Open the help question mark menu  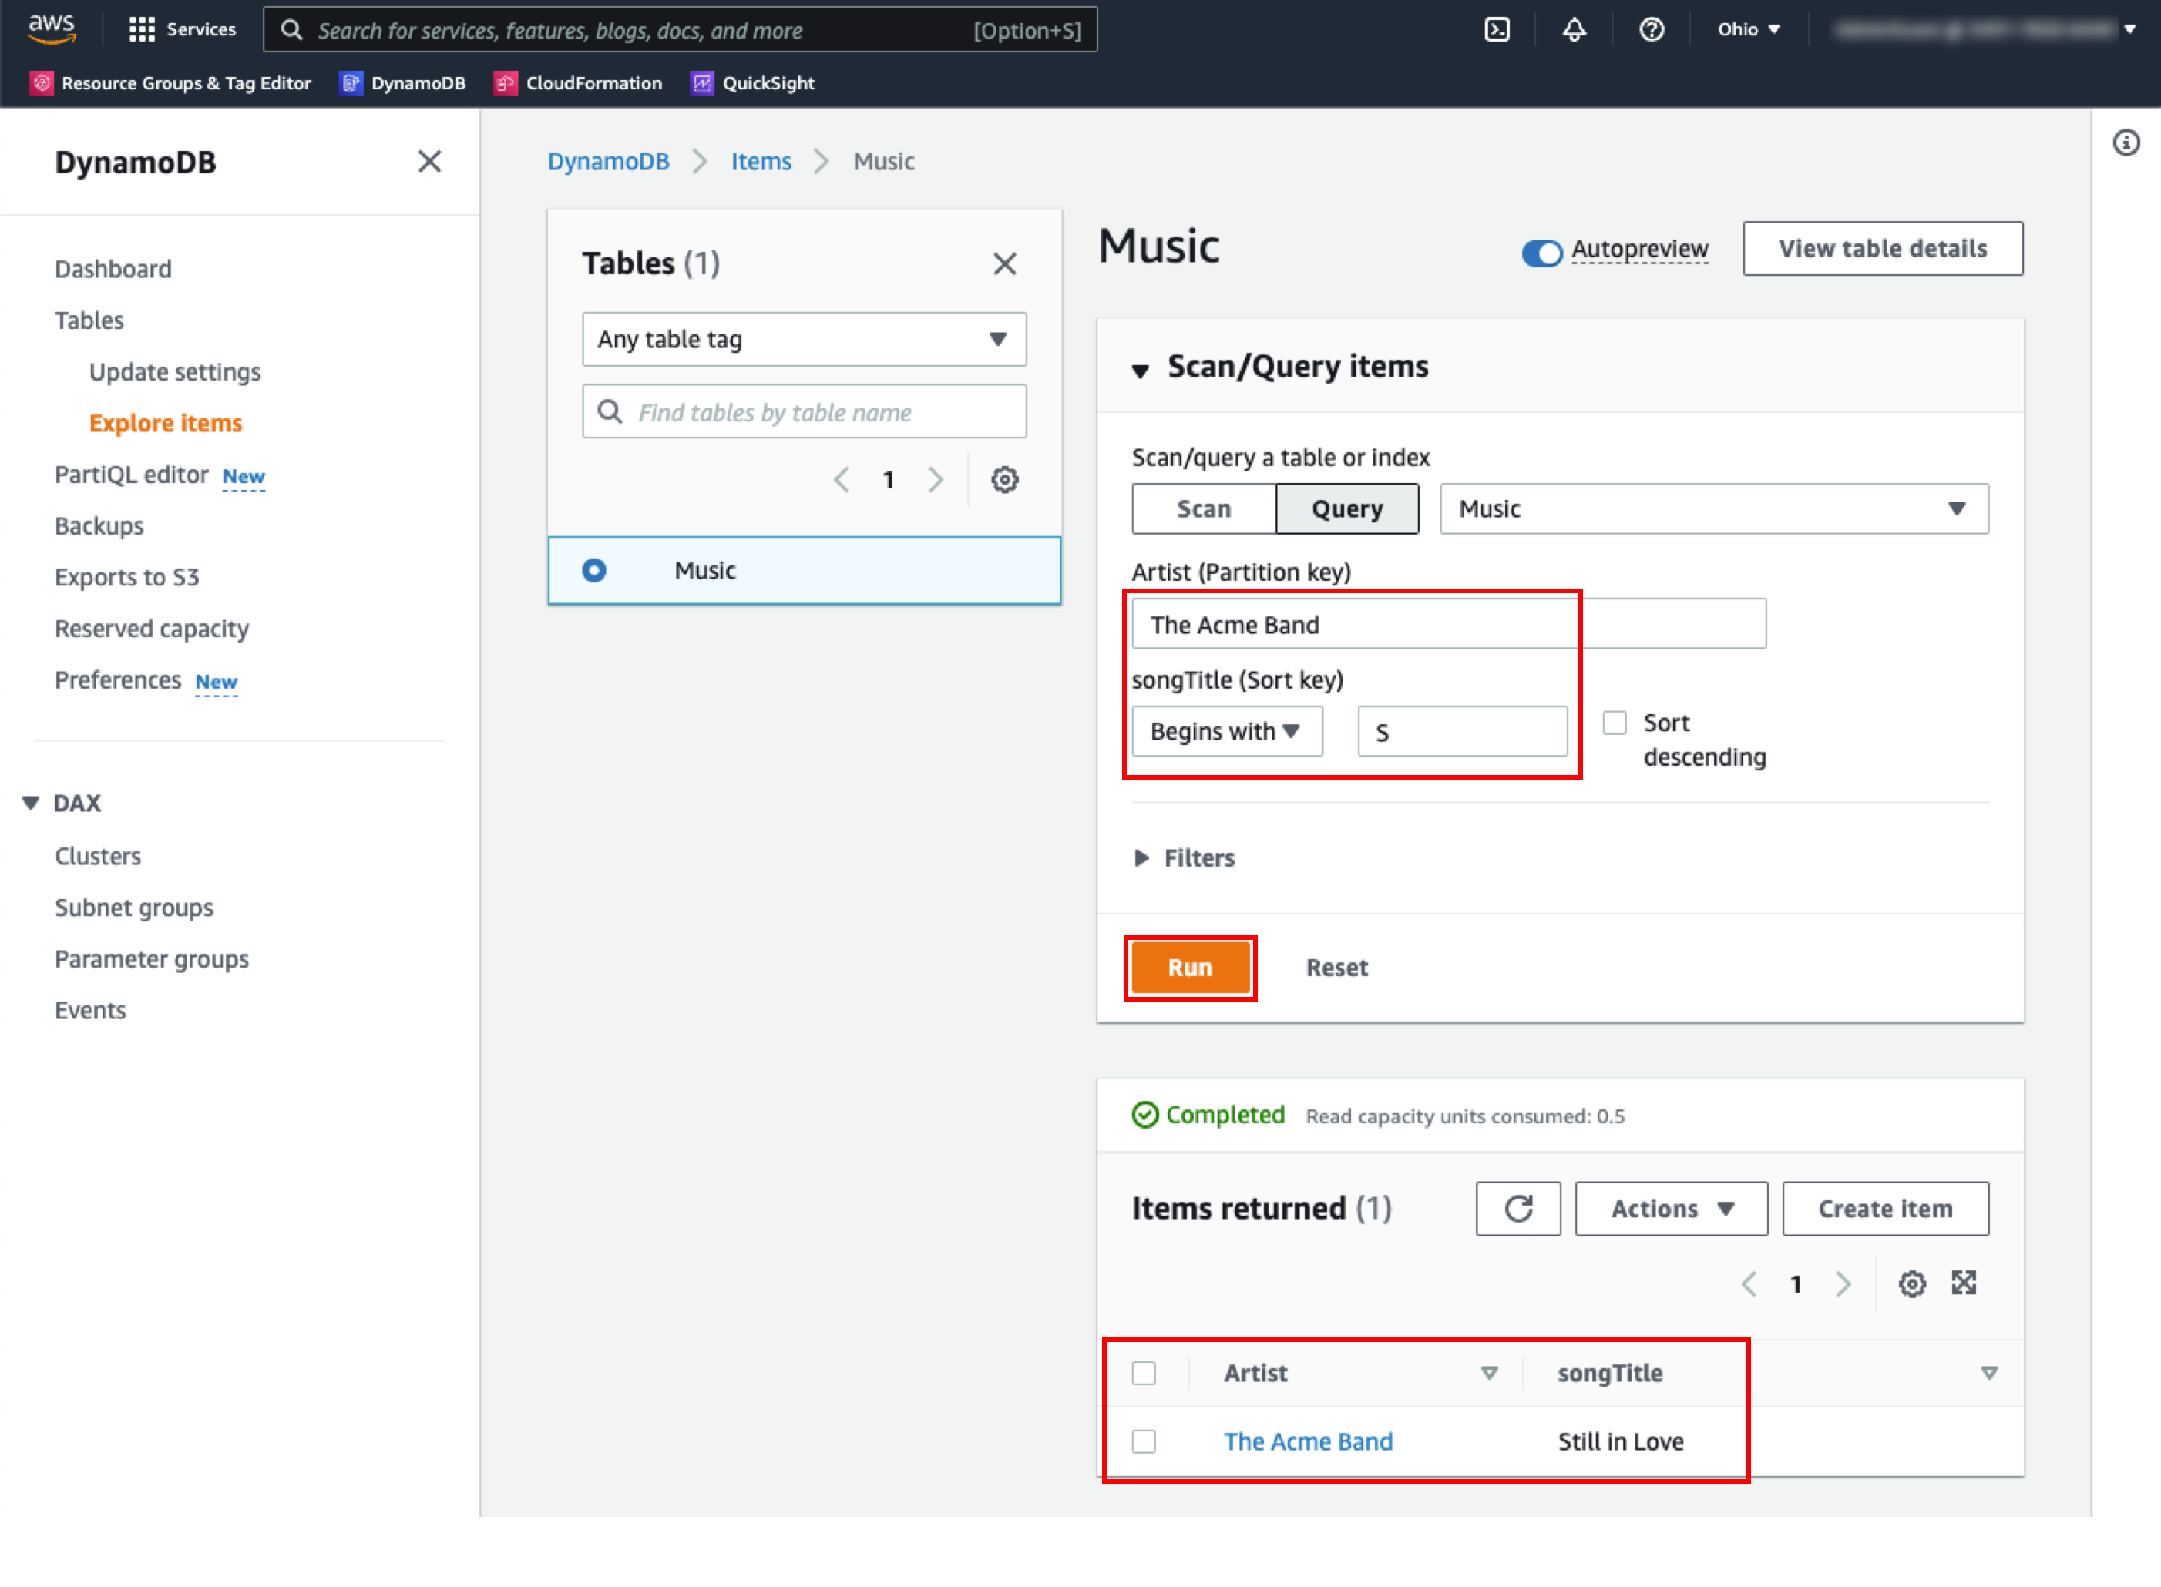tap(1652, 30)
